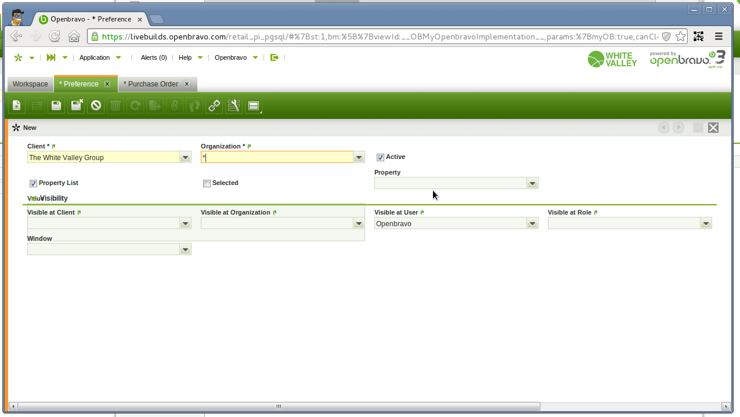
Task: Click the New document toolbar icon
Action: pos(17,106)
